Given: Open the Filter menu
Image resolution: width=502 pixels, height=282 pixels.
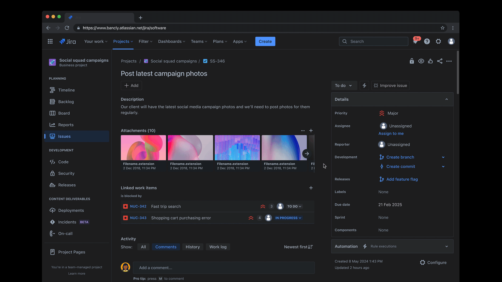Looking at the screenshot, I should click(145, 42).
